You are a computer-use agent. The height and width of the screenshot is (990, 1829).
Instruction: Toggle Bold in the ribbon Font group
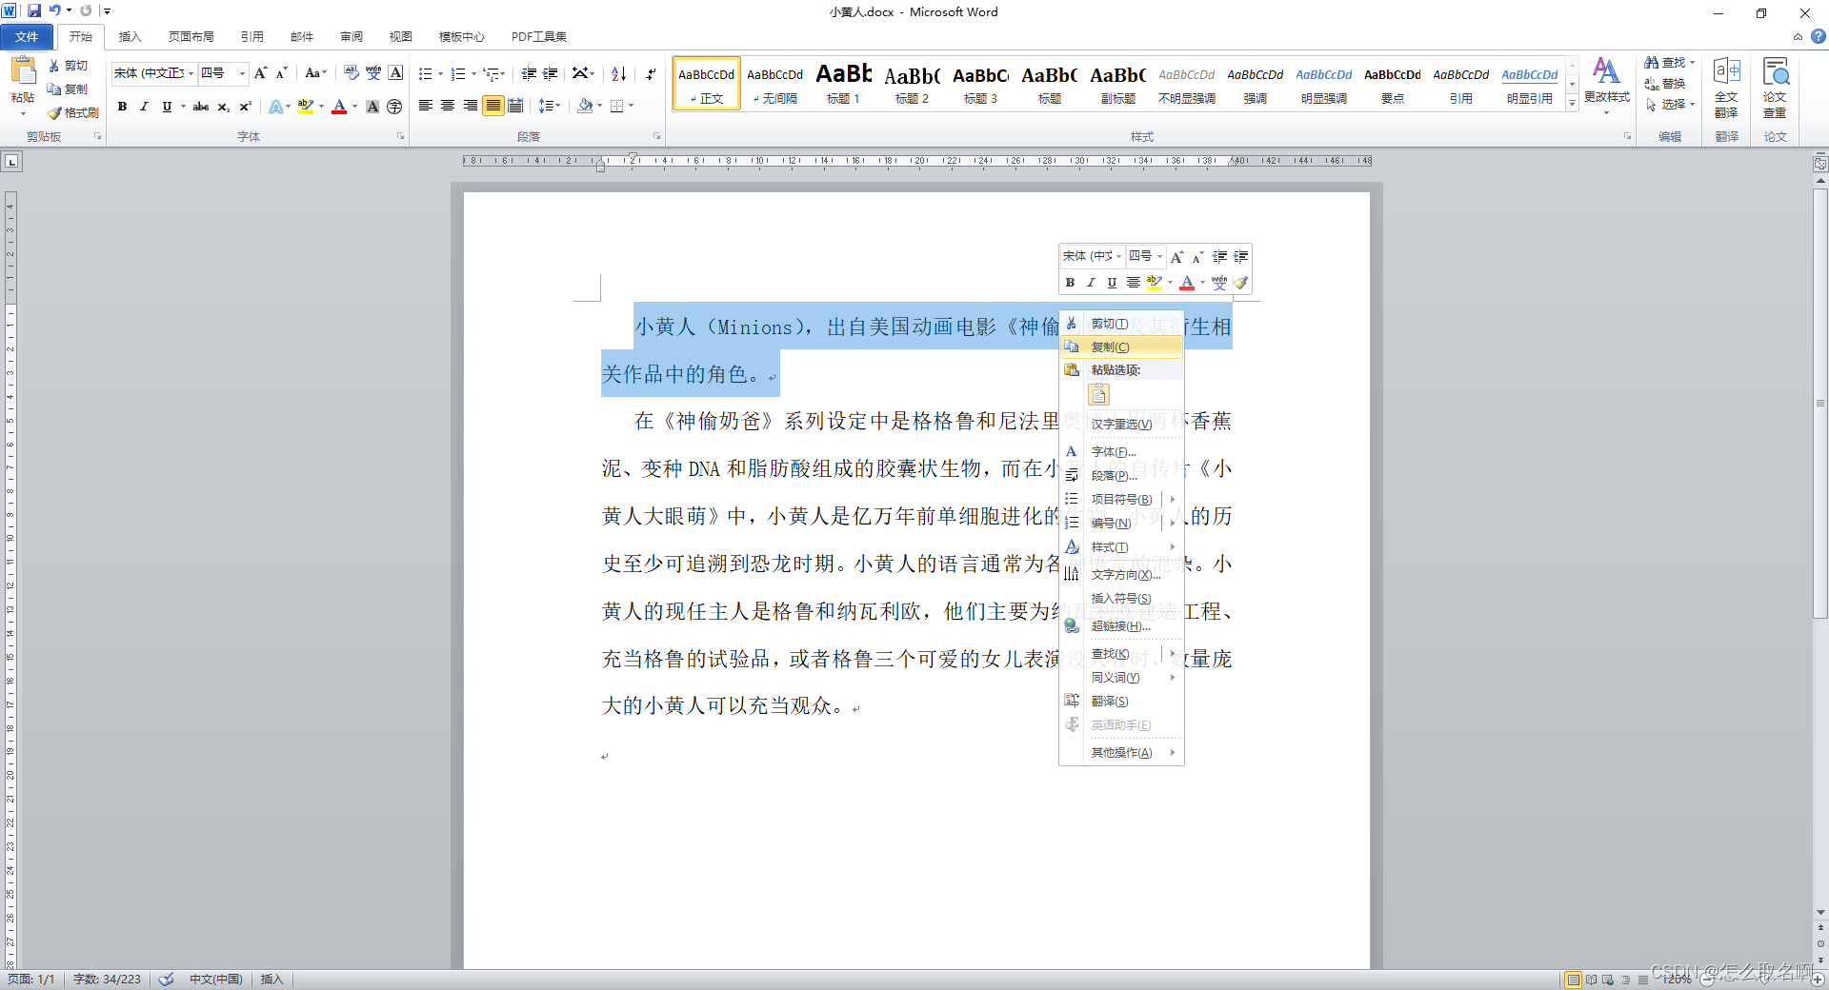pos(122,107)
